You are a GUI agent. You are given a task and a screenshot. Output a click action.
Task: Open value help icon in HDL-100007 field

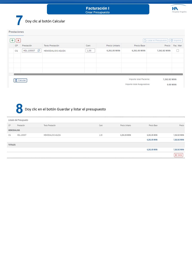point(39,50)
